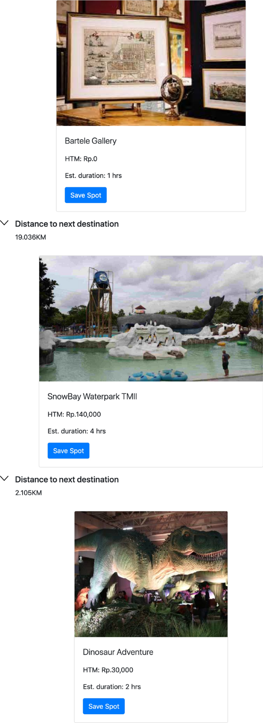Click the HTM: Rp.30,000 ticket price

click(x=108, y=670)
